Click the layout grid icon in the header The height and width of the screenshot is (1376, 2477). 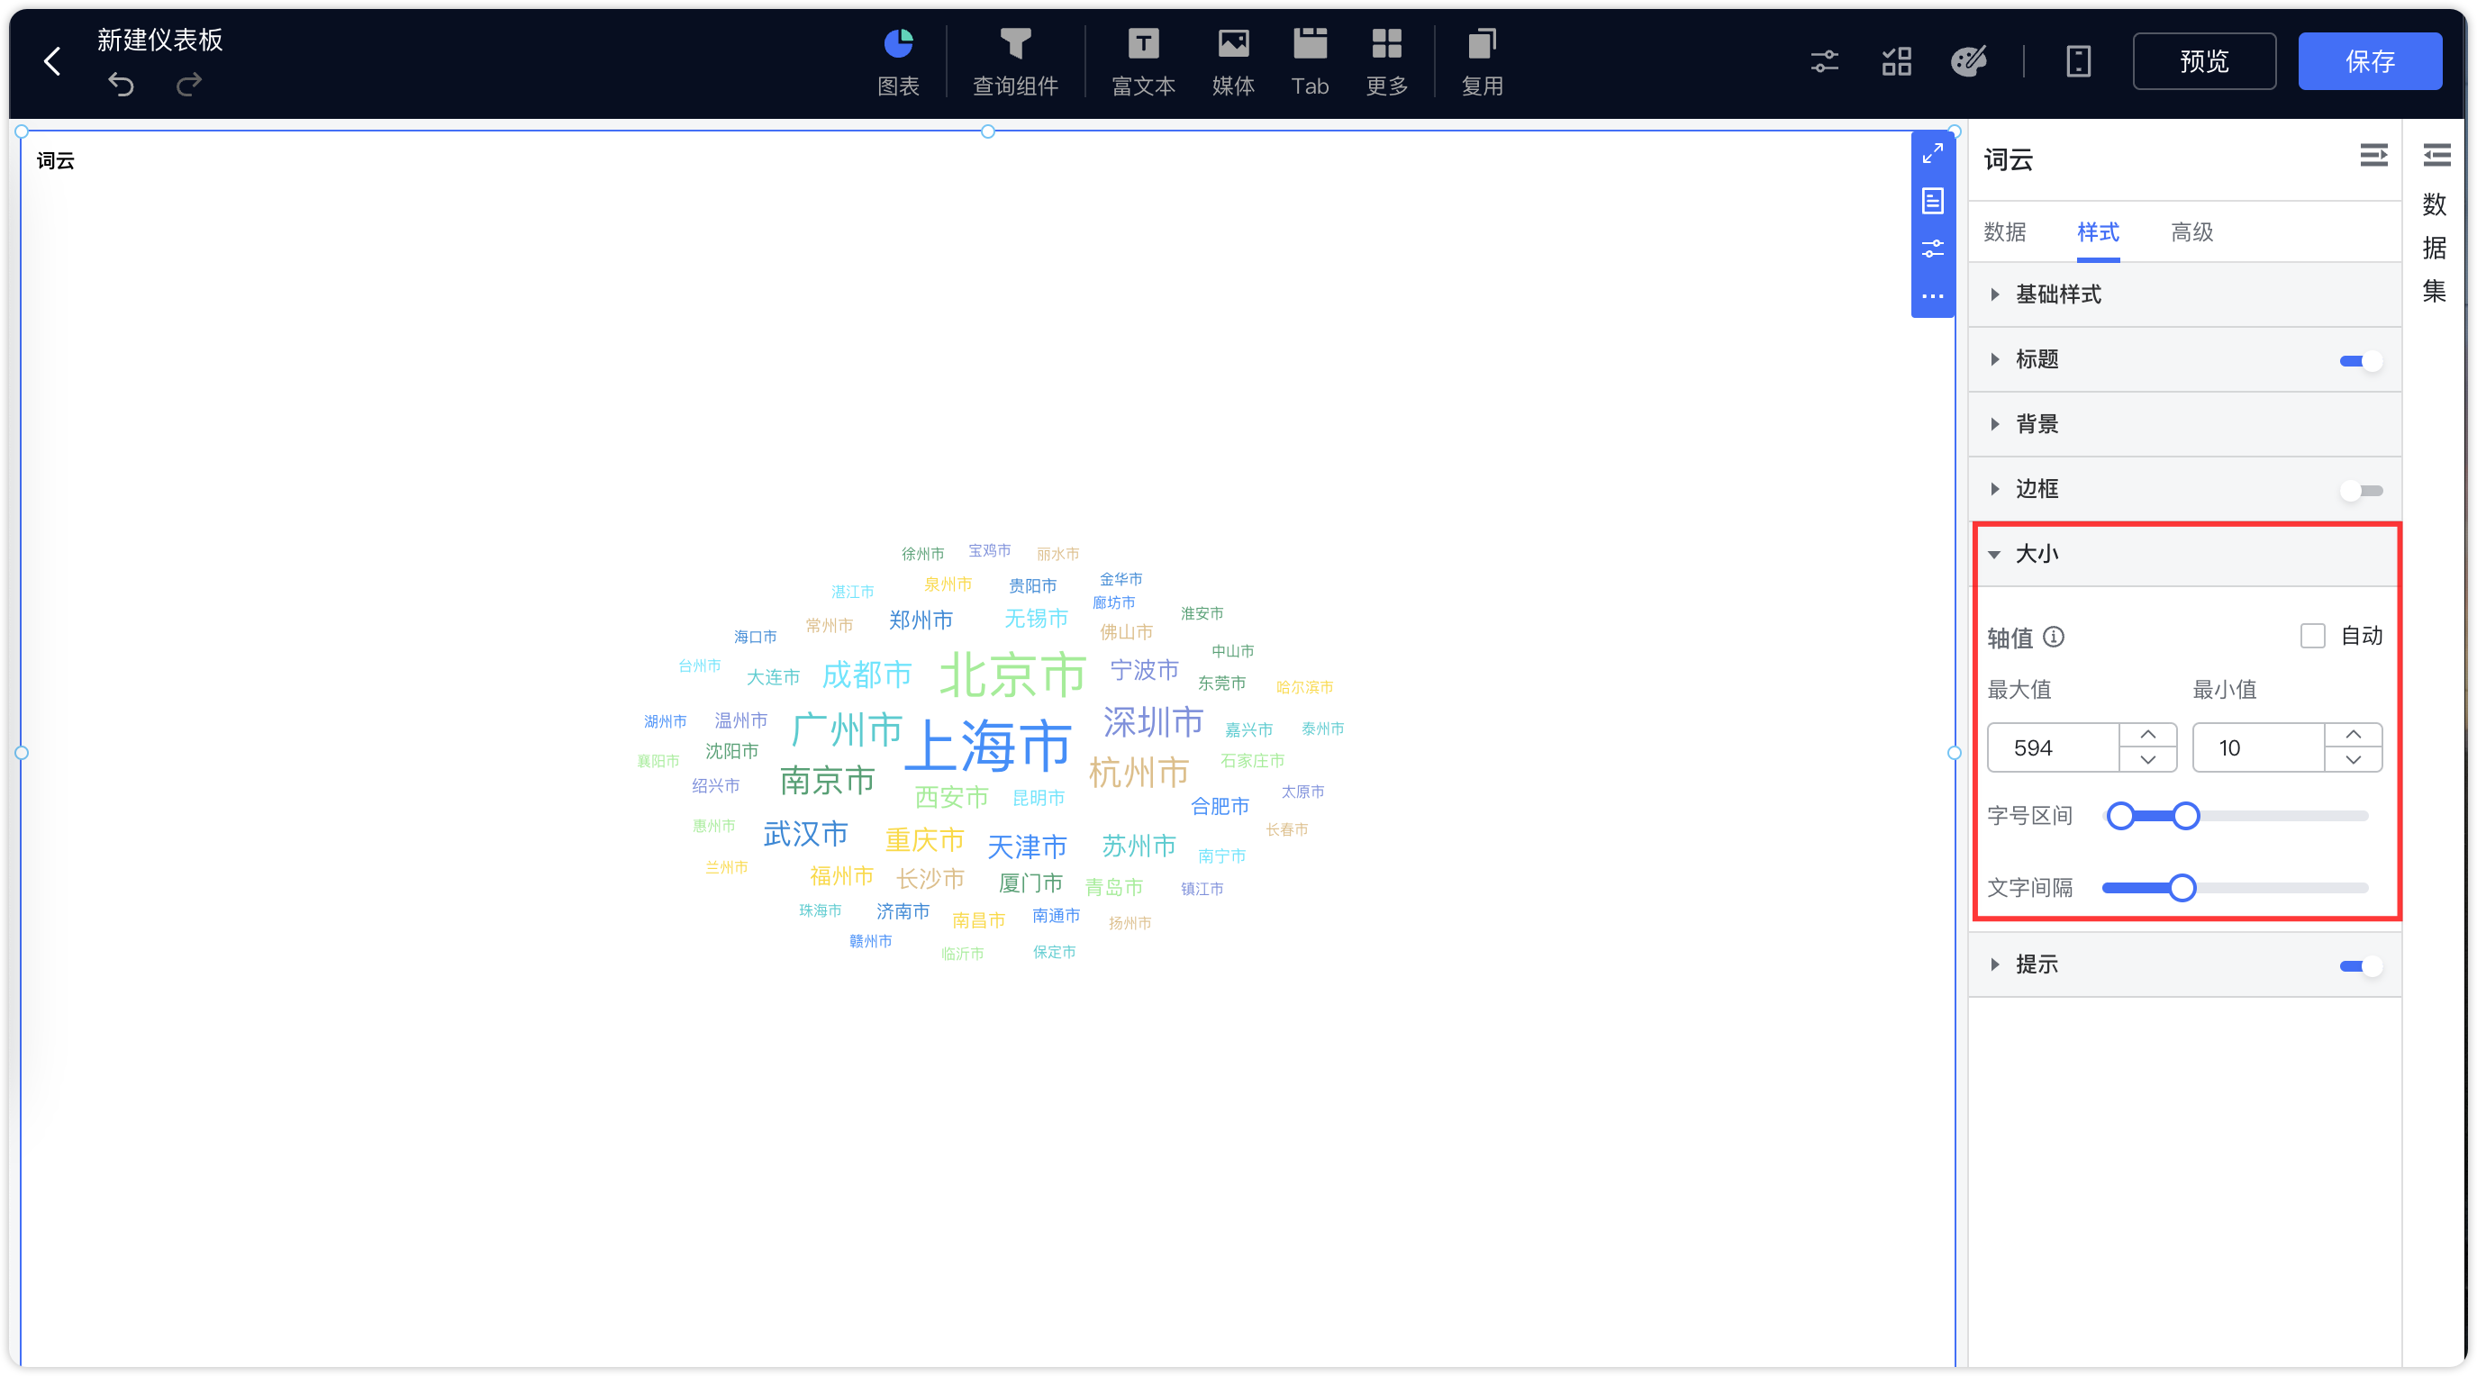click(1896, 61)
